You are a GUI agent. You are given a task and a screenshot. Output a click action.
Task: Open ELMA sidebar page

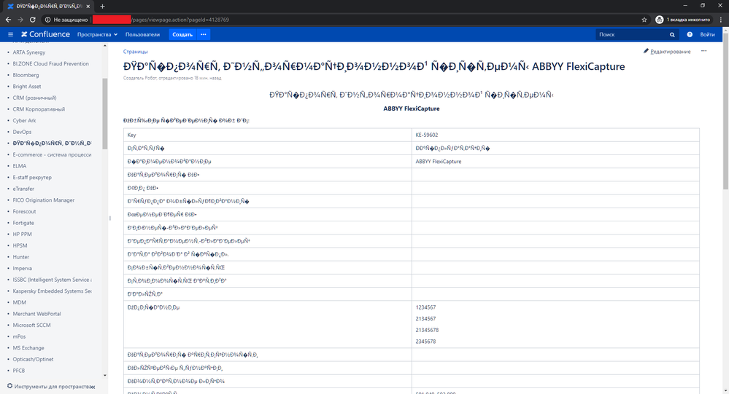click(20, 166)
